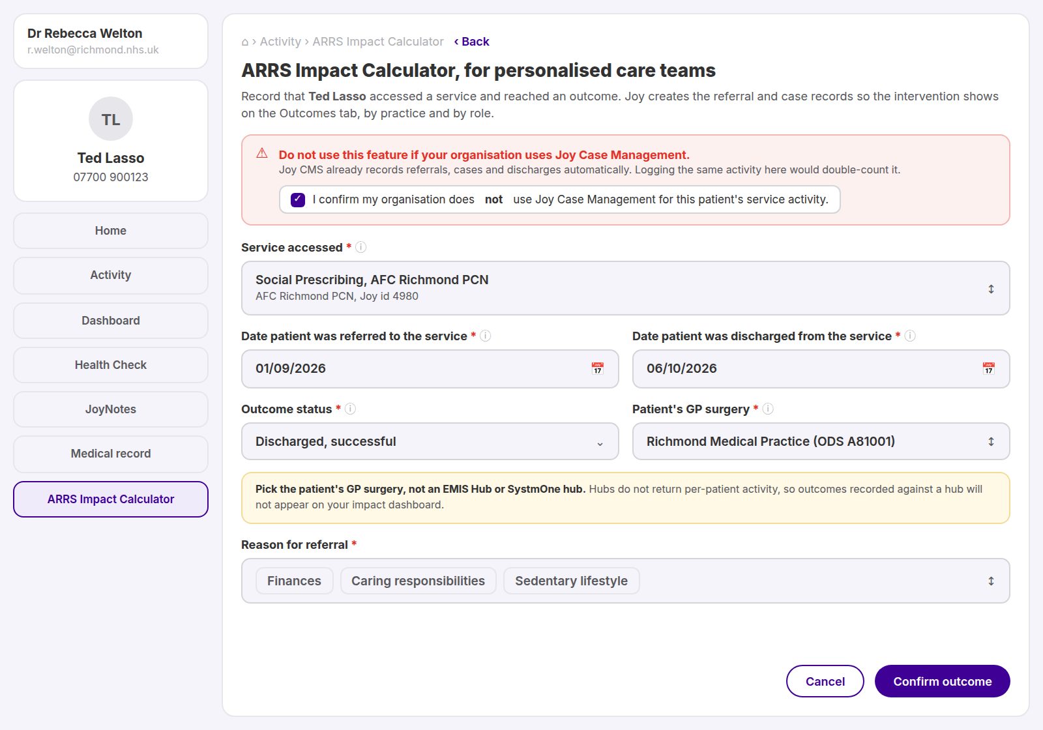The height and width of the screenshot is (730, 1043).
Task: Open Health Check in the sidebar
Action: [x=111, y=365]
